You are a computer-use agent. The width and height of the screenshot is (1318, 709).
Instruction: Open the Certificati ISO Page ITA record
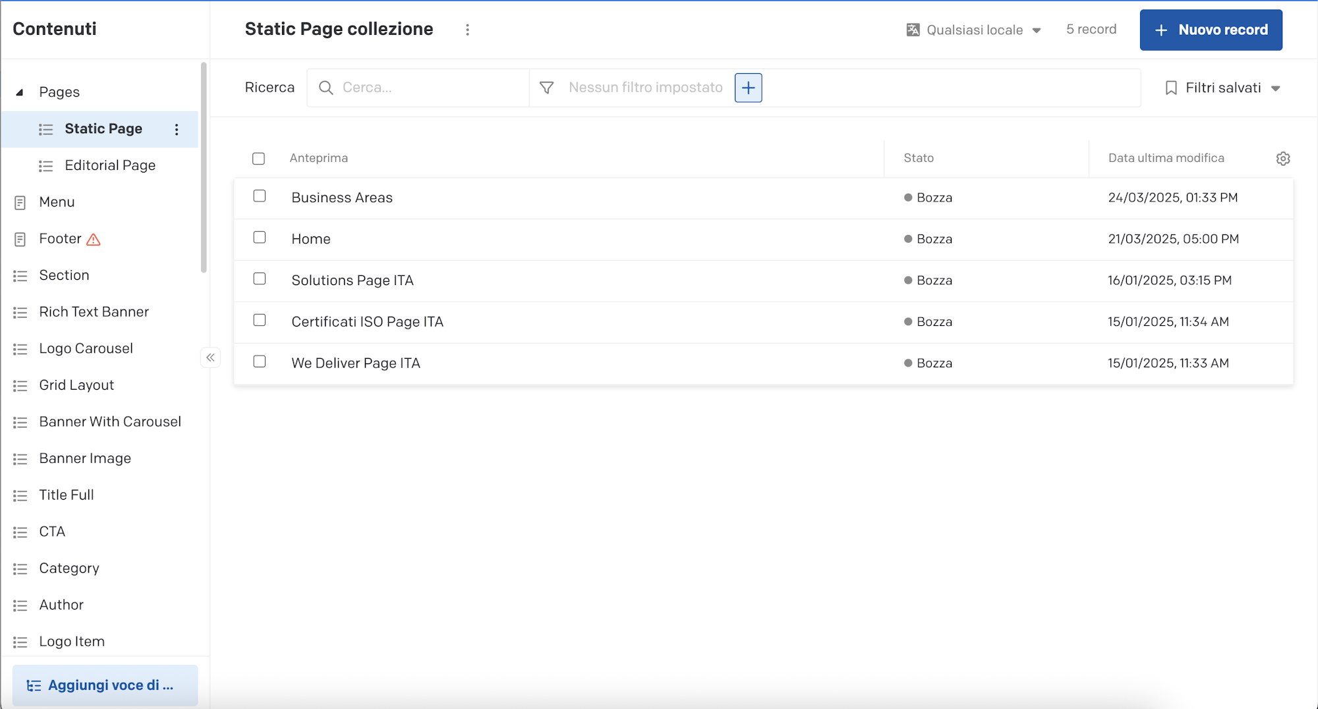coord(368,322)
